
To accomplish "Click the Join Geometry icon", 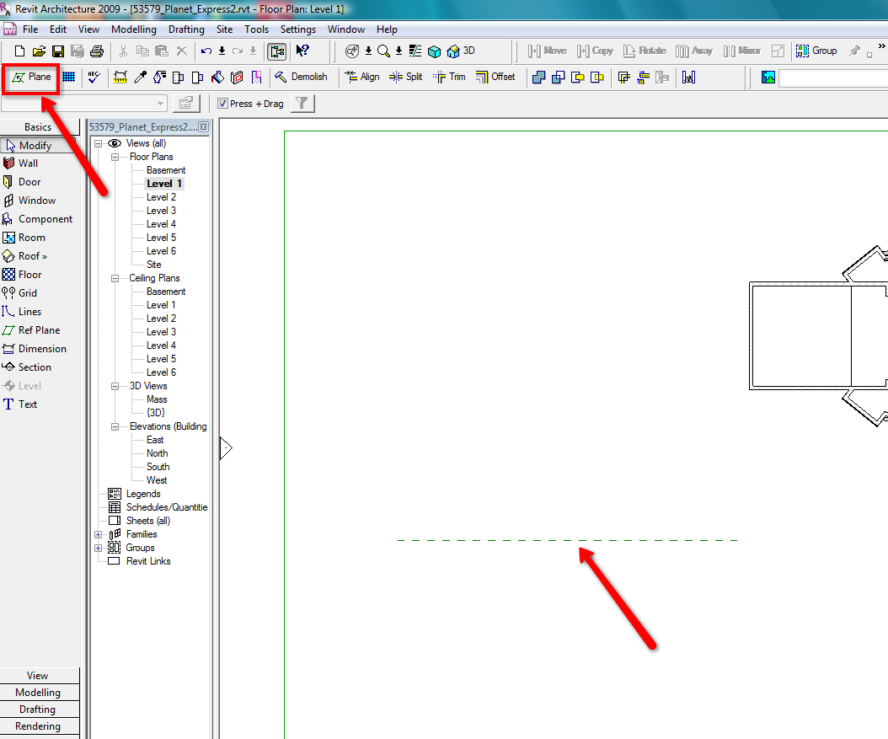I will [x=538, y=77].
